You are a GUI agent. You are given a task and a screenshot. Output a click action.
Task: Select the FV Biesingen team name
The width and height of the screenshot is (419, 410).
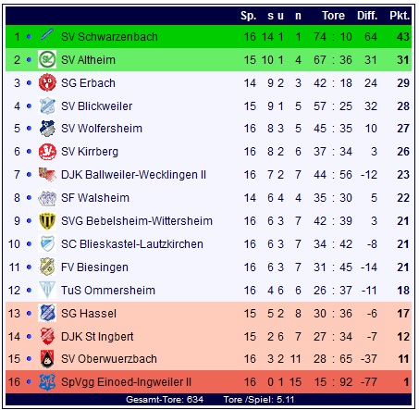[x=94, y=267]
